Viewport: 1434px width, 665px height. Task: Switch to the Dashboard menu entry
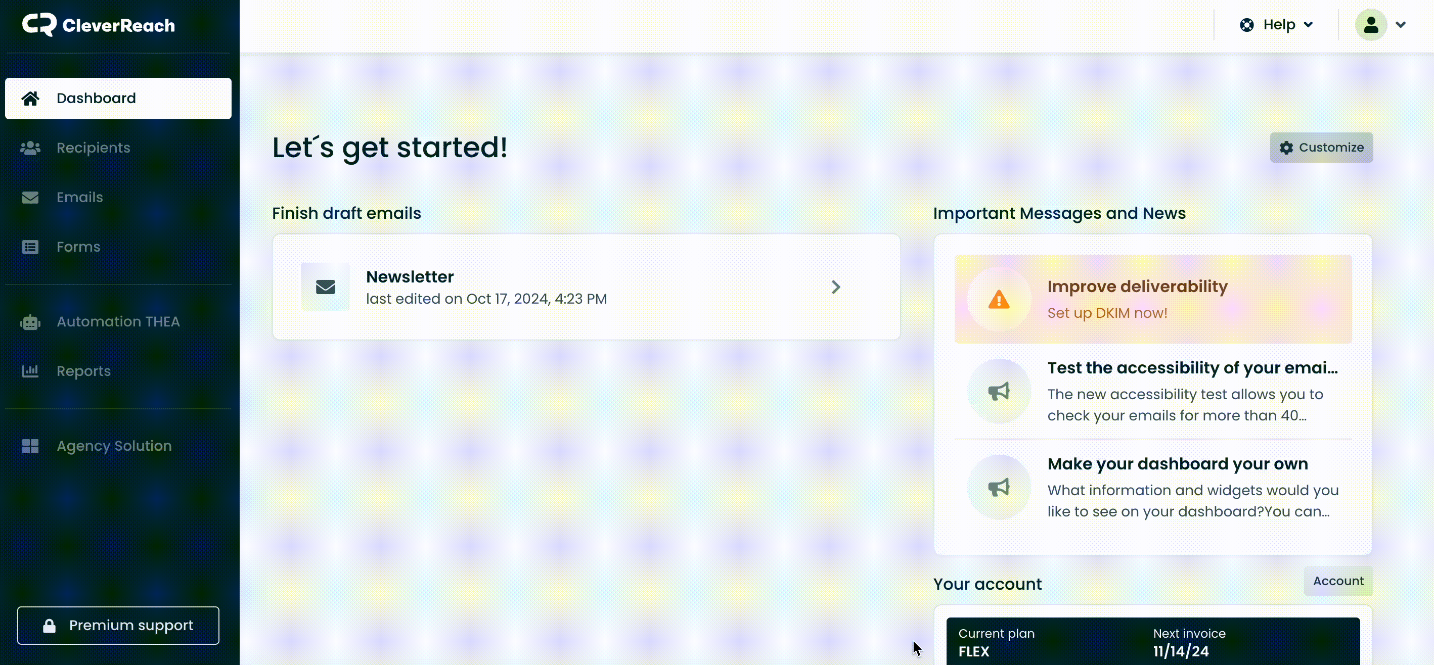coord(96,98)
